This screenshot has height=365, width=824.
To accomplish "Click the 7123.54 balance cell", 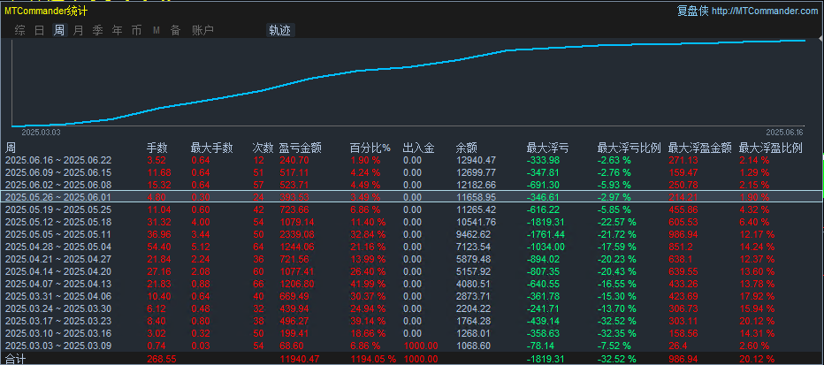I will tap(474, 247).
